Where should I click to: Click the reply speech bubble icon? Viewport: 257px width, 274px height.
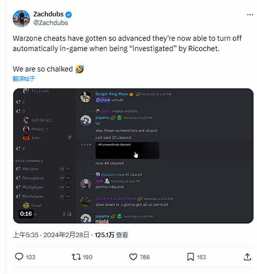tap(19, 257)
